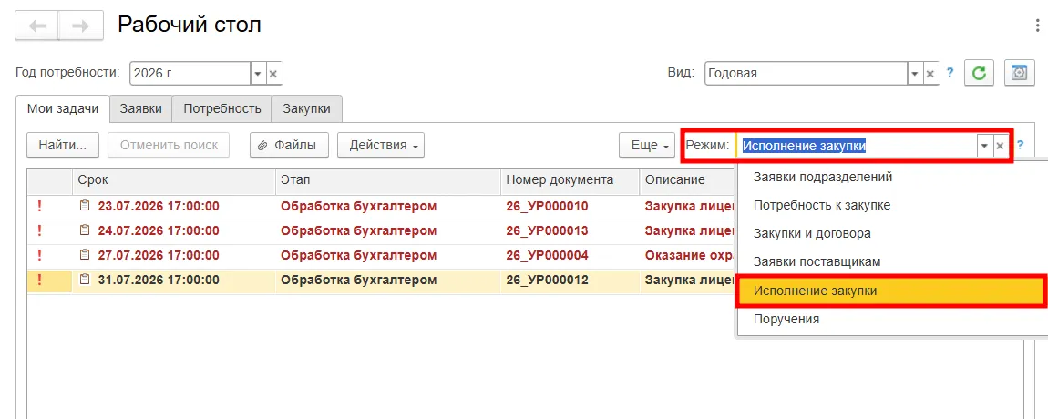Expand the Год потребности dropdown arrow
Image resolution: width=1048 pixels, height=419 pixels.
pos(258,74)
